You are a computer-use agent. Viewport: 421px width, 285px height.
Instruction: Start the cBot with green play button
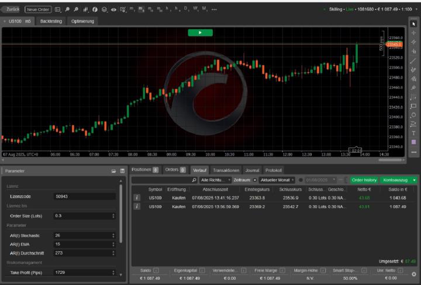(x=201, y=33)
